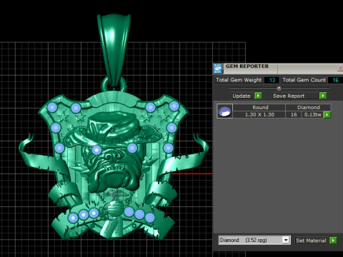Click the Total Gem Weight label

pyautogui.click(x=239, y=80)
